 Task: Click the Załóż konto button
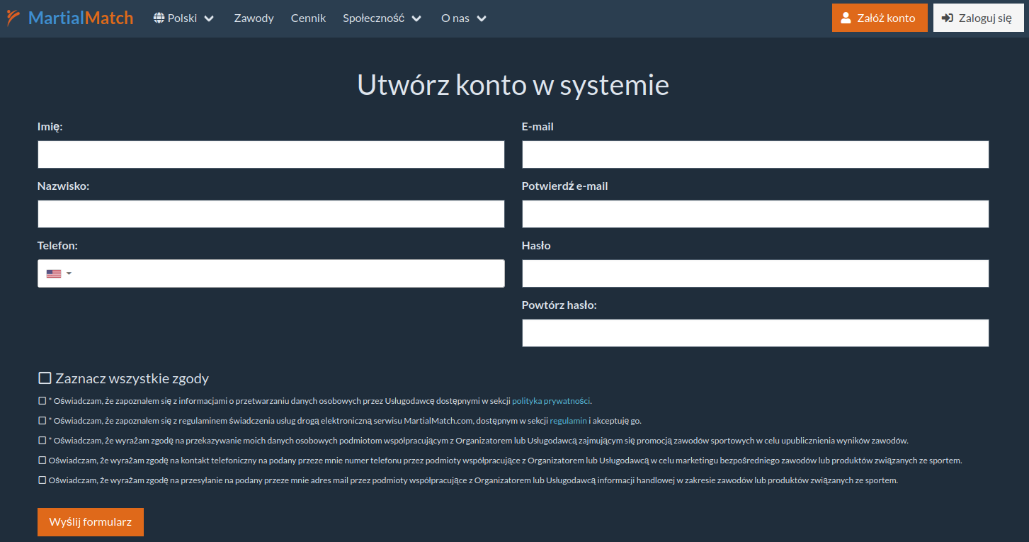tap(879, 18)
